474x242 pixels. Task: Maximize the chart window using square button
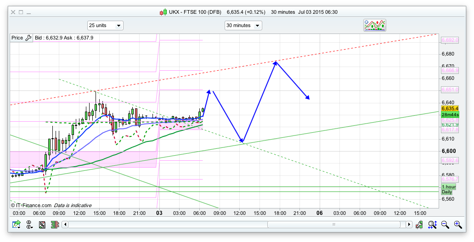[x=21, y=12]
